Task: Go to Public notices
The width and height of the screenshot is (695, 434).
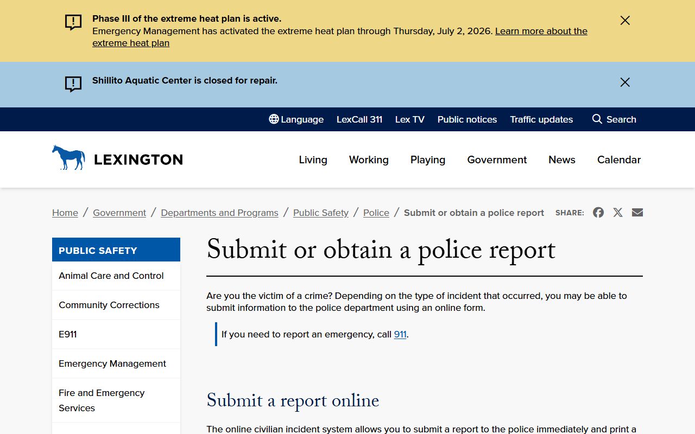Action: pos(467,119)
